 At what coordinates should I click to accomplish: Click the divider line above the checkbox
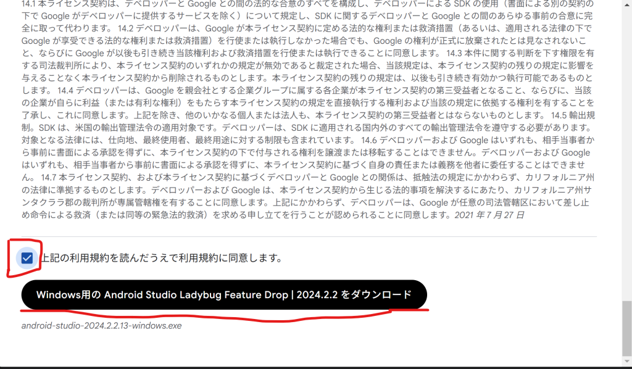[309, 236]
